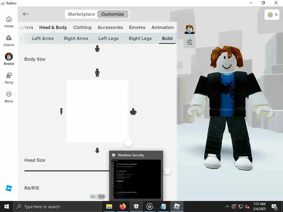Open Avatar in the sidebar

(x=9, y=59)
